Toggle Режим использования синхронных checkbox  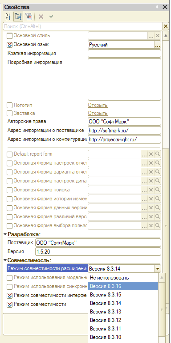(x=10, y=287)
